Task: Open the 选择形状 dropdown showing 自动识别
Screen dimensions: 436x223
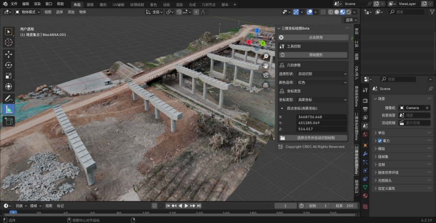Action: [322, 74]
